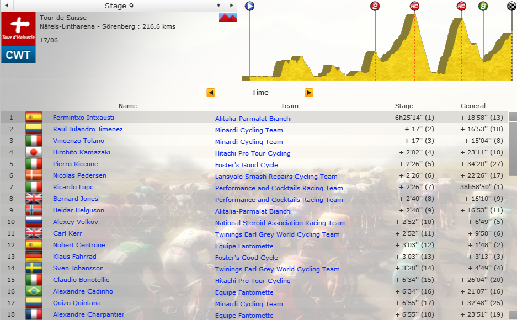Viewport: 517px width, 320px height.
Task: Open rider Alexandre Cadinho
Action: (83, 291)
